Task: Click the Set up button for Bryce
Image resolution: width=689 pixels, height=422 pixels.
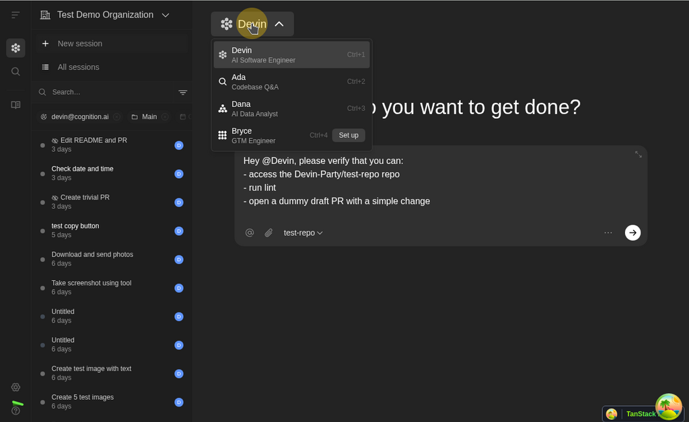Action: [x=349, y=135]
